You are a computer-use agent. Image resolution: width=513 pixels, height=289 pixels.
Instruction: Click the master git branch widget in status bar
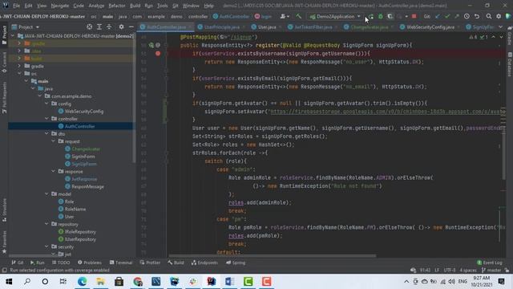(x=491, y=271)
